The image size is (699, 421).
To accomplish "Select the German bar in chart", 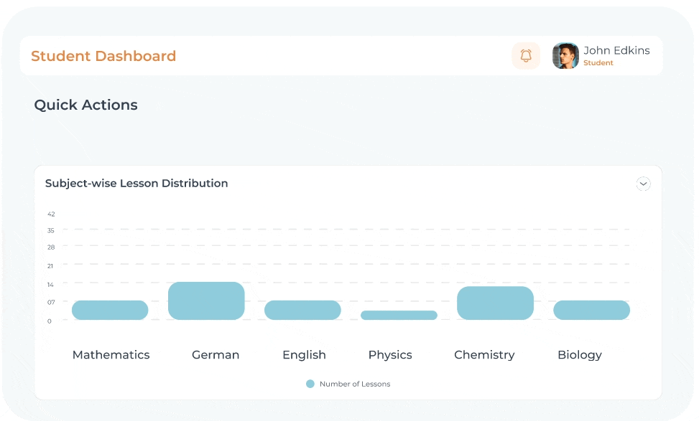I will pyautogui.click(x=206, y=301).
